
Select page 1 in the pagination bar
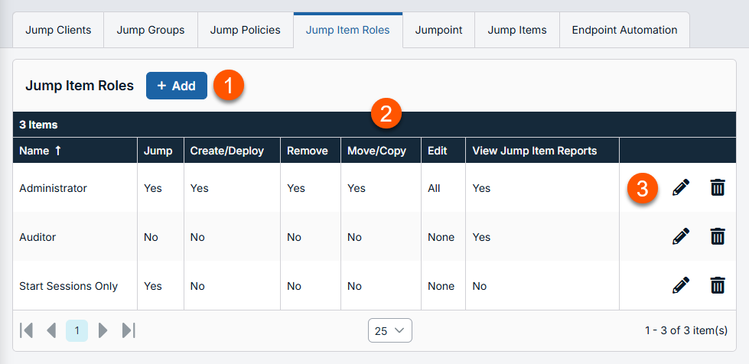(77, 330)
